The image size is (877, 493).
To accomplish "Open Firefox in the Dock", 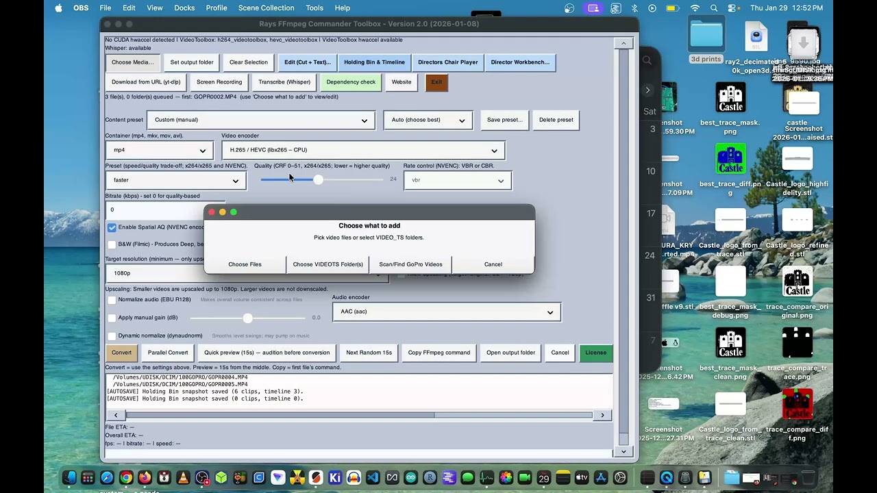I will [x=145, y=477].
